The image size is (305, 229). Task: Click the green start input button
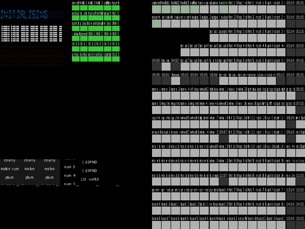pos(108,18)
